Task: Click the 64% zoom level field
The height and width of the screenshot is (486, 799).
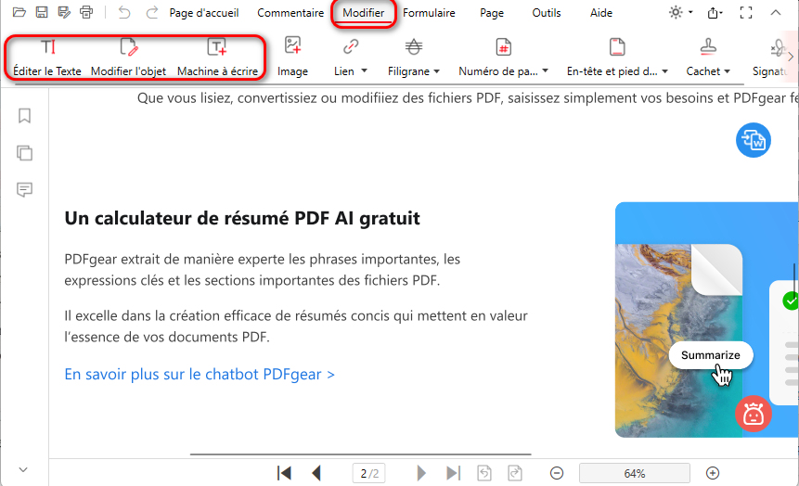Action: point(635,473)
